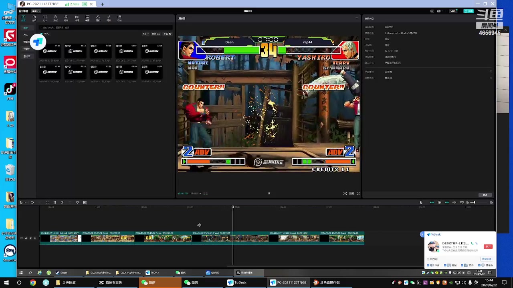The width and height of the screenshot is (513, 288).
Task: Click the info icon beside 代理模式
Action: click(491, 72)
